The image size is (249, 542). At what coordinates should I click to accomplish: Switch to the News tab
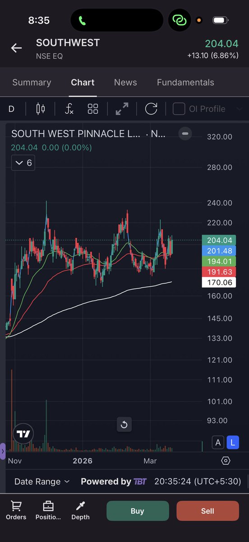125,82
